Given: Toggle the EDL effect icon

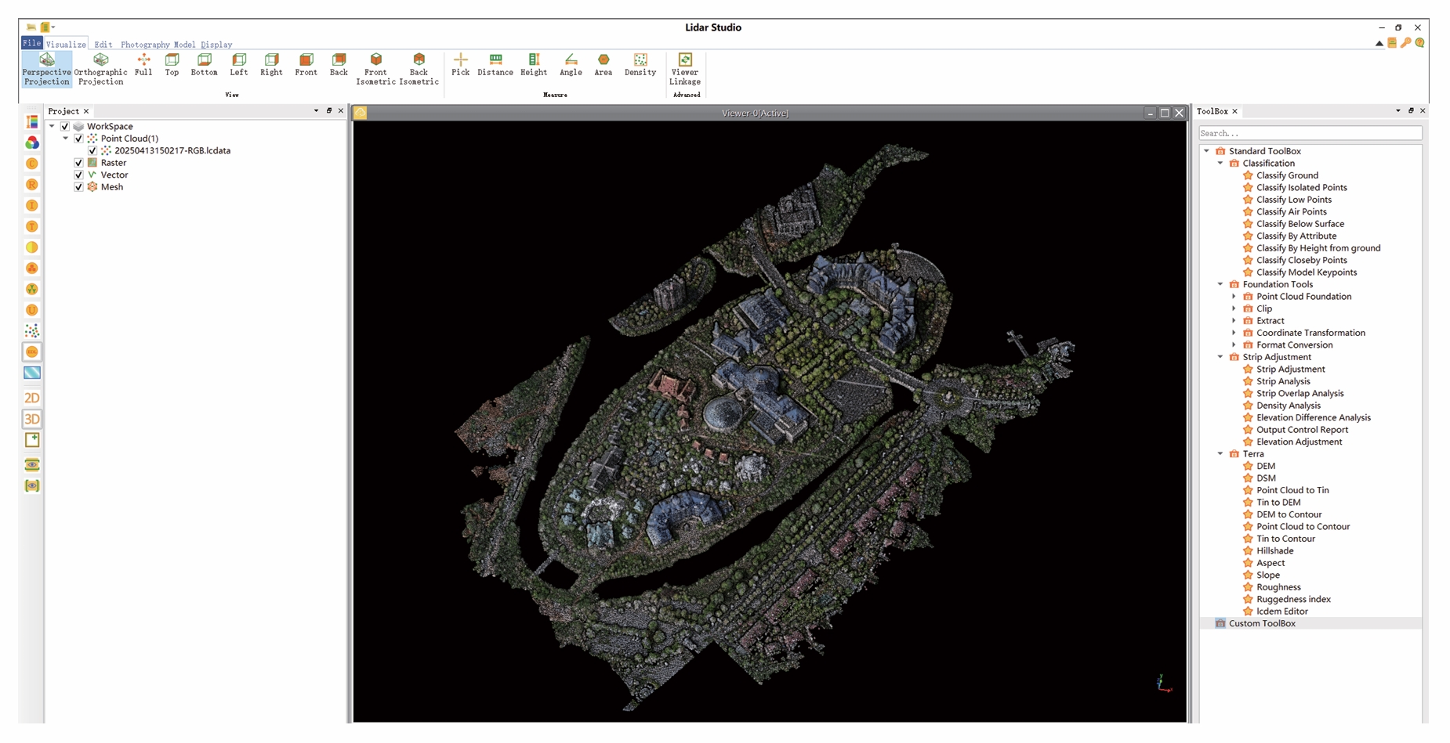Looking at the screenshot, I should tap(32, 352).
